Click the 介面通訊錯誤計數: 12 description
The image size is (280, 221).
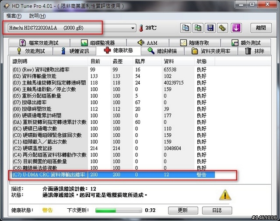(69, 189)
